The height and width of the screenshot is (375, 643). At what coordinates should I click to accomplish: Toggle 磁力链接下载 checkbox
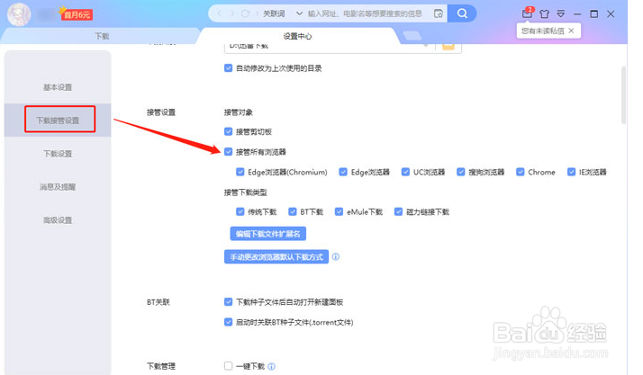tap(398, 211)
